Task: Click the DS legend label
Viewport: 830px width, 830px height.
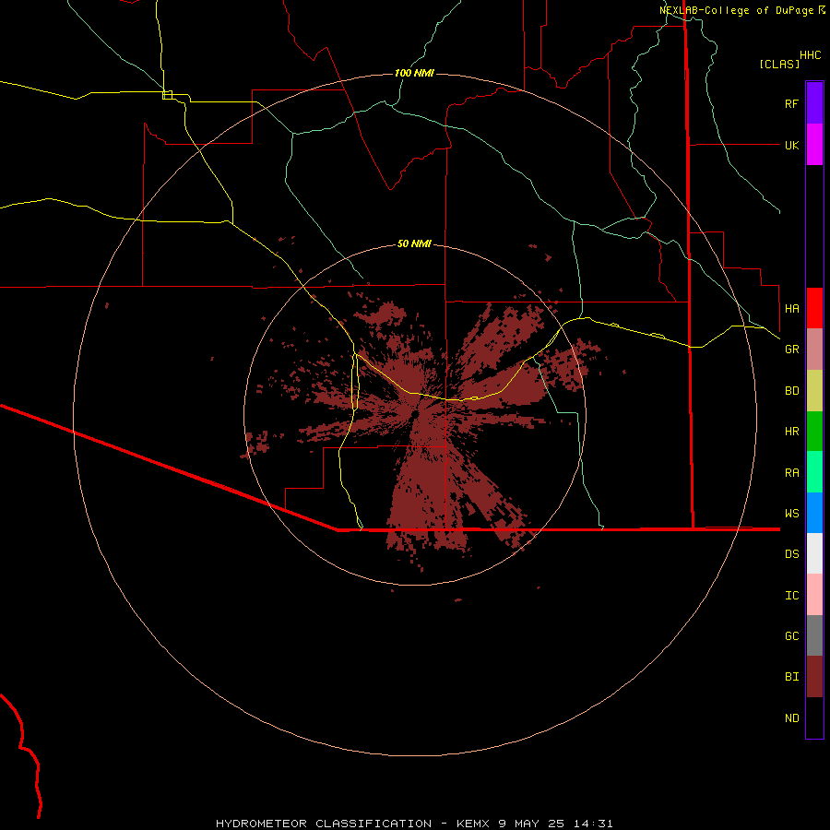Action: point(791,554)
